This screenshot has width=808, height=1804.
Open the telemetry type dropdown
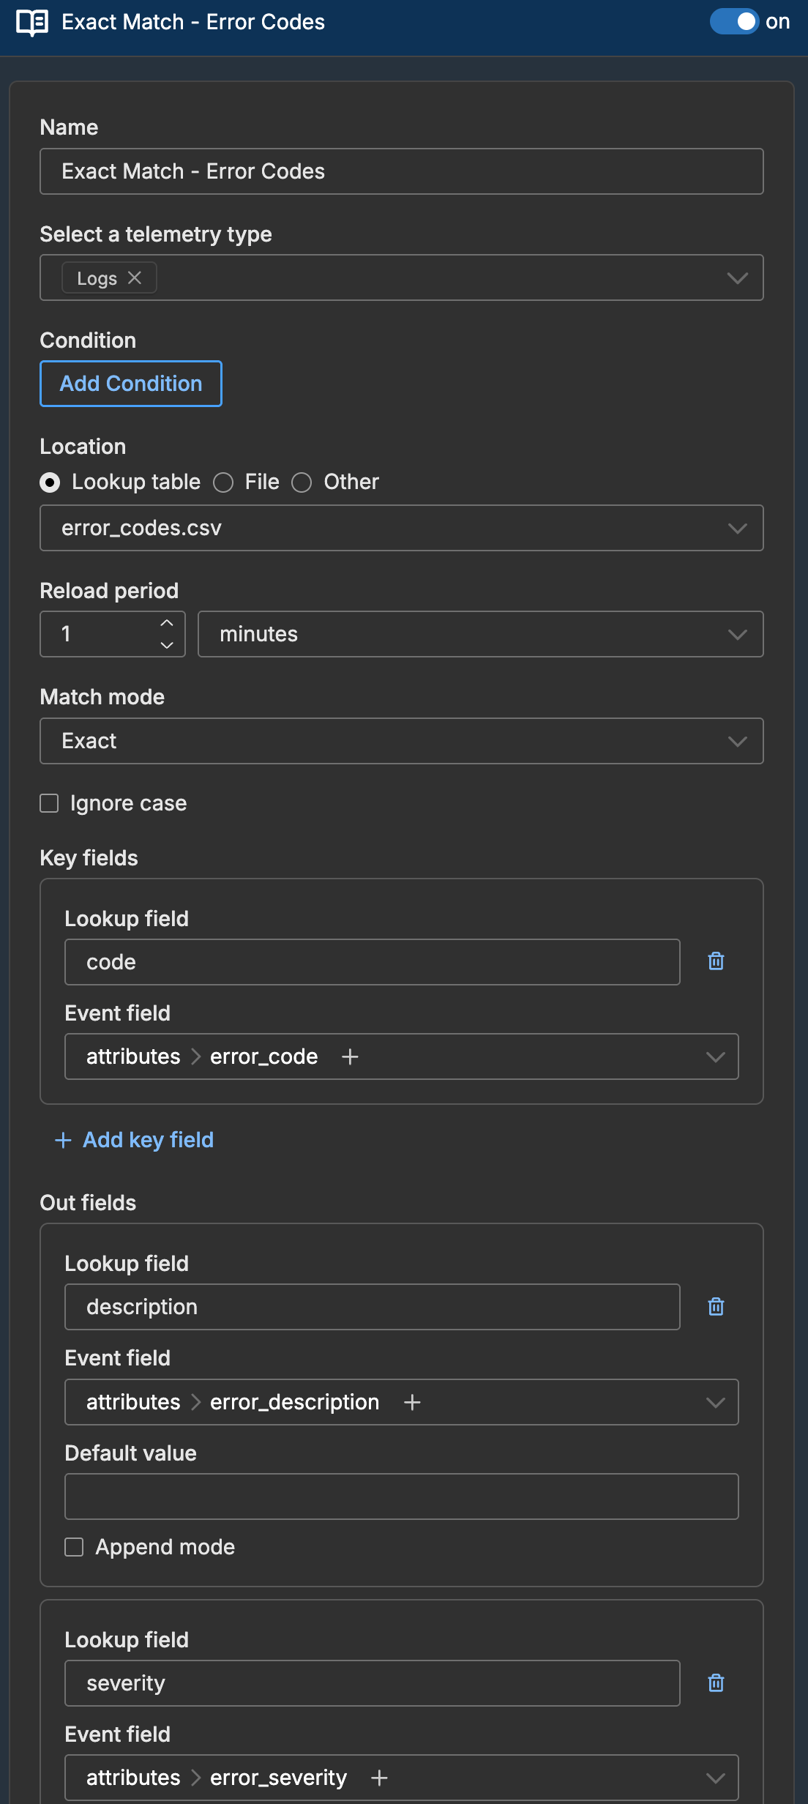coord(737,278)
